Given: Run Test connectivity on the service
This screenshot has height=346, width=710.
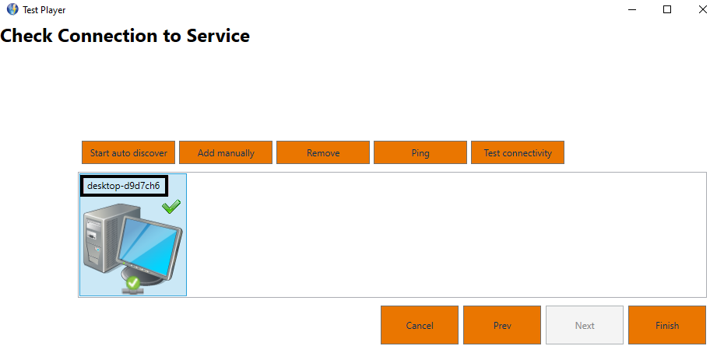Looking at the screenshot, I should coord(518,153).
